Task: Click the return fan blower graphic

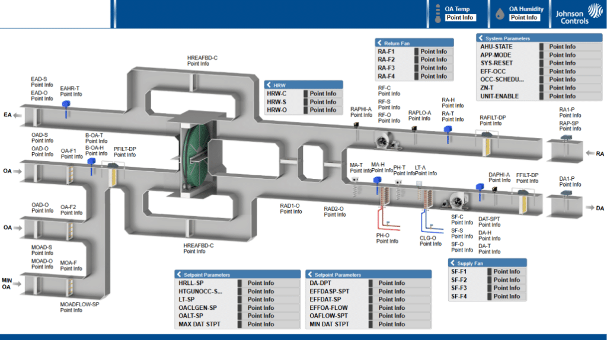Action: [x=386, y=141]
